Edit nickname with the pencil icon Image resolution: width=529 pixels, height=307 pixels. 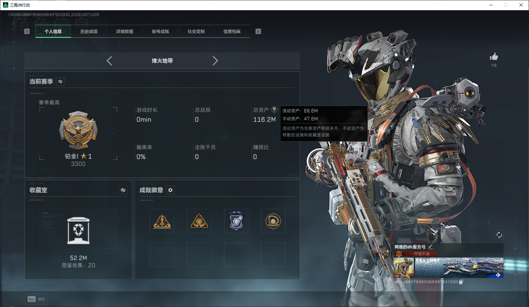[x=431, y=247]
